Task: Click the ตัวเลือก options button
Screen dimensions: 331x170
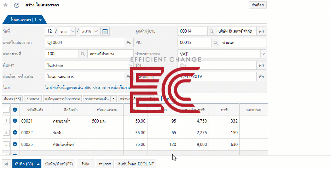Action: (258, 5)
